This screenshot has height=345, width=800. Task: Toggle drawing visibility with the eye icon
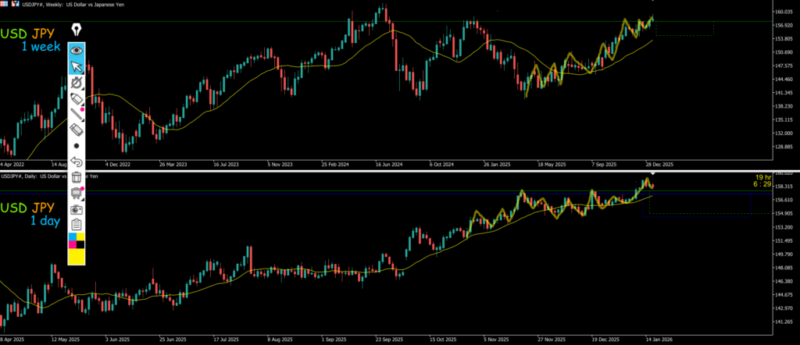[77, 49]
